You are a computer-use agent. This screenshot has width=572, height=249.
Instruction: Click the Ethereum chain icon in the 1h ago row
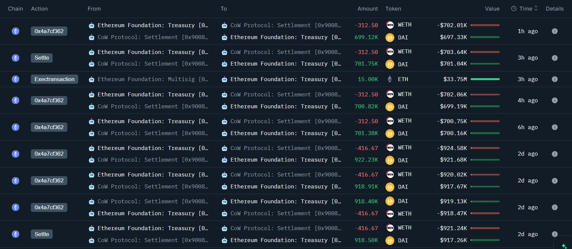click(x=16, y=31)
